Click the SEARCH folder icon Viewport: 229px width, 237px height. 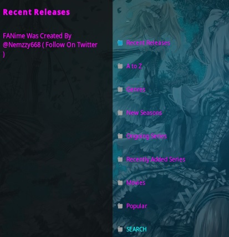pos(120,229)
